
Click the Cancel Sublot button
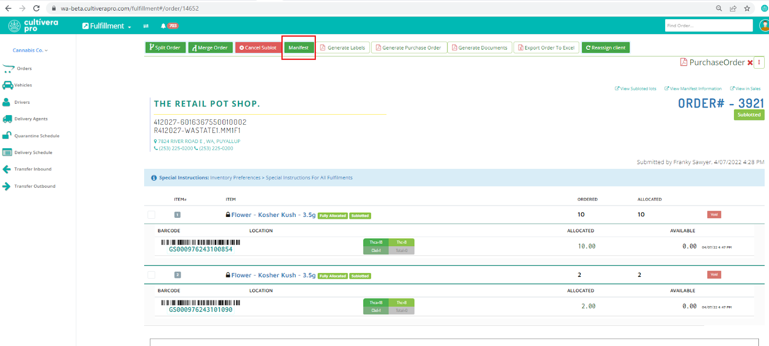258,48
